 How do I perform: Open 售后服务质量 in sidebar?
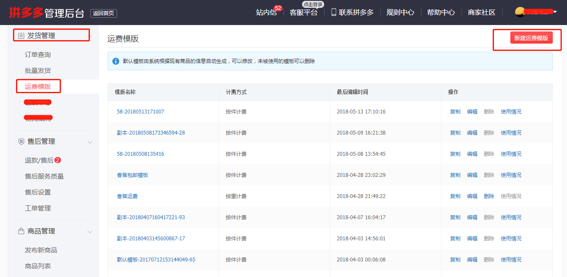(x=45, y=176)
